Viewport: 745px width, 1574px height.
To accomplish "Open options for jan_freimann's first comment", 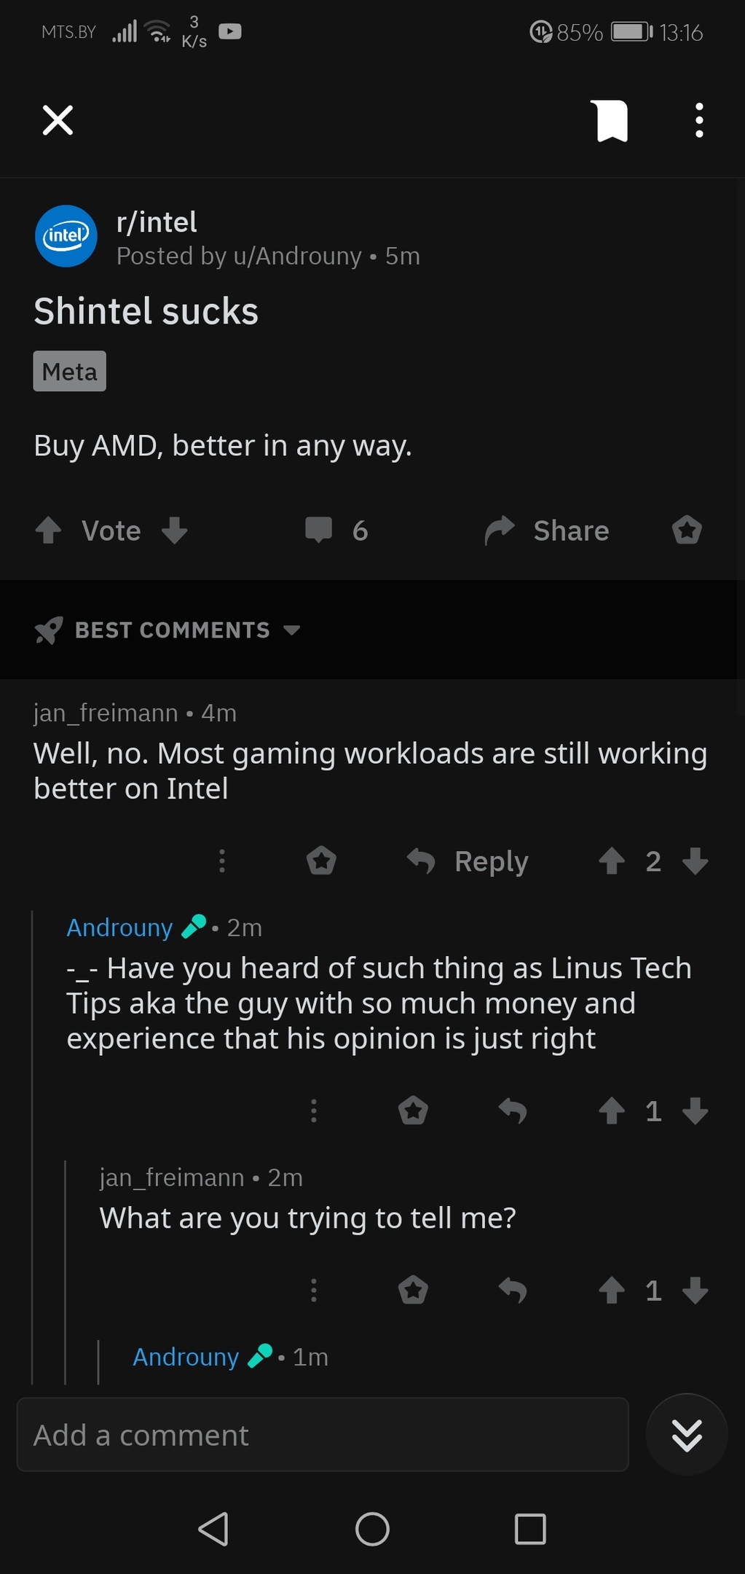I will coord(222,861).
